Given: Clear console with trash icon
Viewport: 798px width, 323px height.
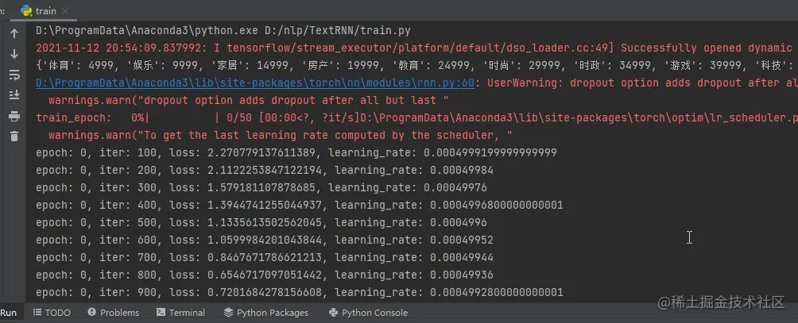Looking at the screenshot, I should pos(14,136).
